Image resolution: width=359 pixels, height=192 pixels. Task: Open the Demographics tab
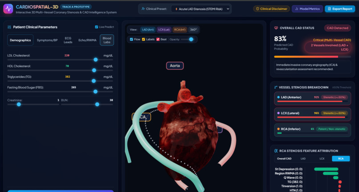(20, 40)
